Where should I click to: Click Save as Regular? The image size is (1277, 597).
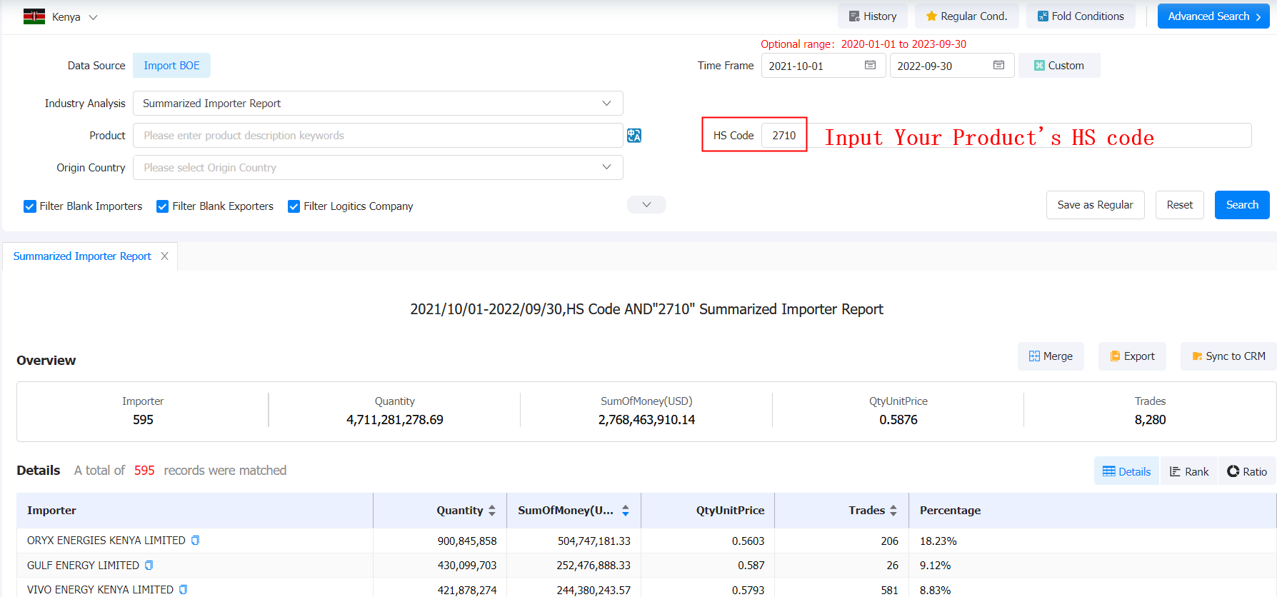[x=1095, y=205]
